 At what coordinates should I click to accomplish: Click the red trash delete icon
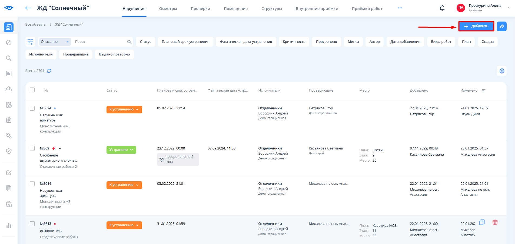click(495, 222)
